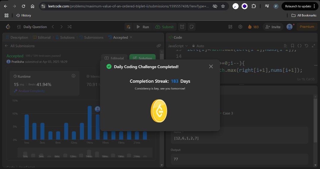Bookmark this page with star icon
Screen dimensions: 320x169
point(223,6)
